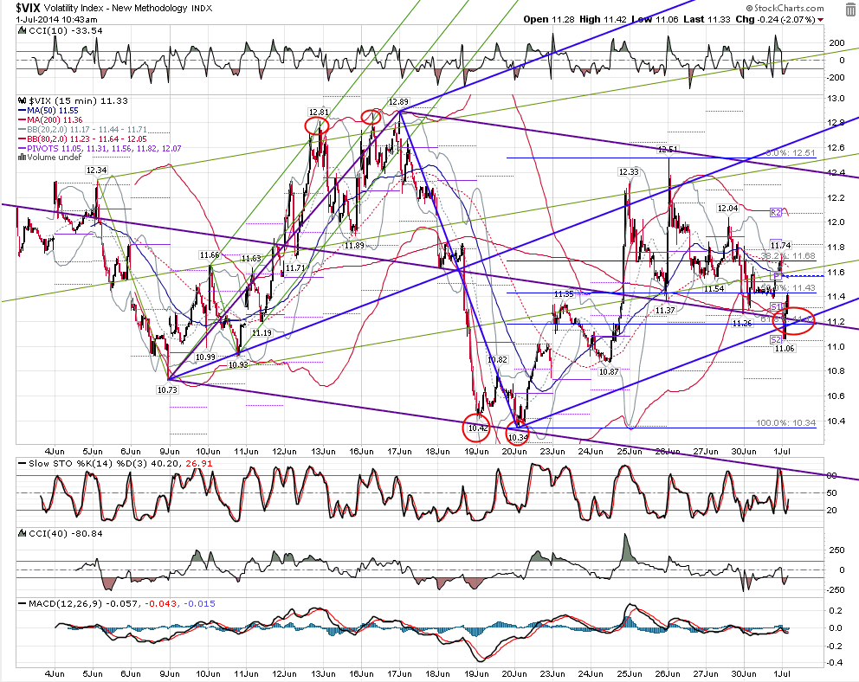Click the red down arrow after Chg
This screenshot has height=682, width=859.
click(x=820, y=20)
